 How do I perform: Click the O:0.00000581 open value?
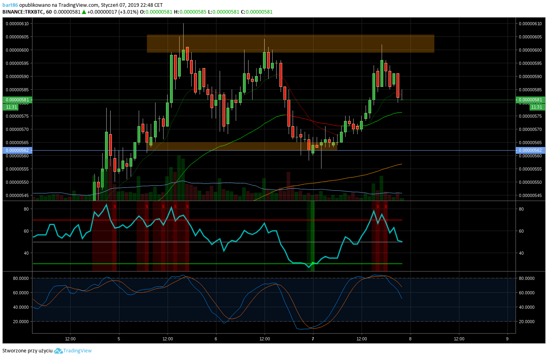[x=156, y=12]
